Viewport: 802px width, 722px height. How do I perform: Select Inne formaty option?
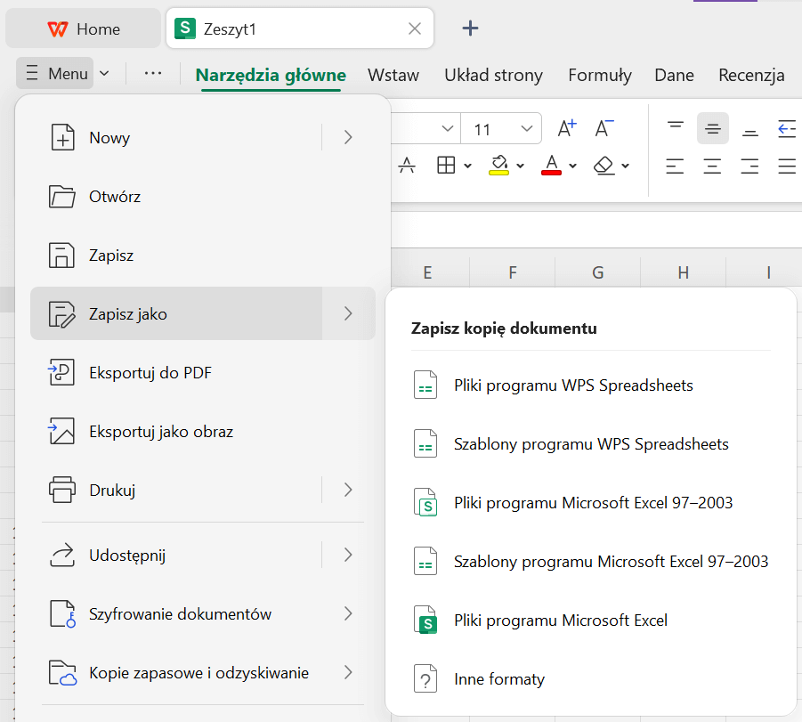(x=498, y=679)
